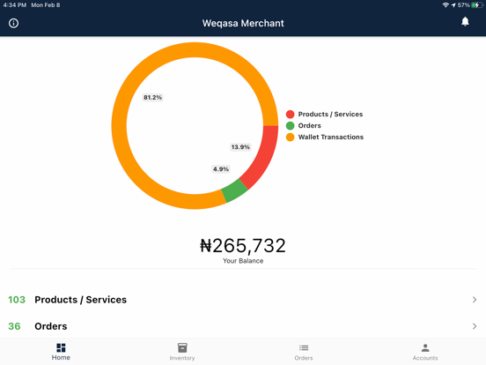The width and height of the screenshot is (486, 365).
Task: Select the 81.2% chart label
Action: pos(152,98)
